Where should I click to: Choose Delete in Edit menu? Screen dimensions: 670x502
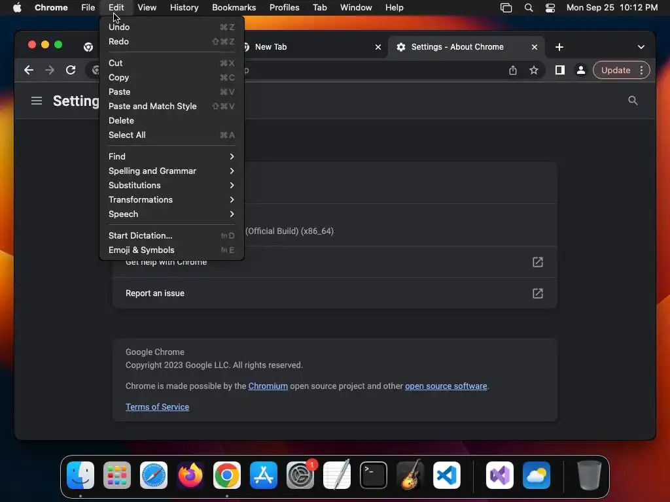(x=171, y=121)
